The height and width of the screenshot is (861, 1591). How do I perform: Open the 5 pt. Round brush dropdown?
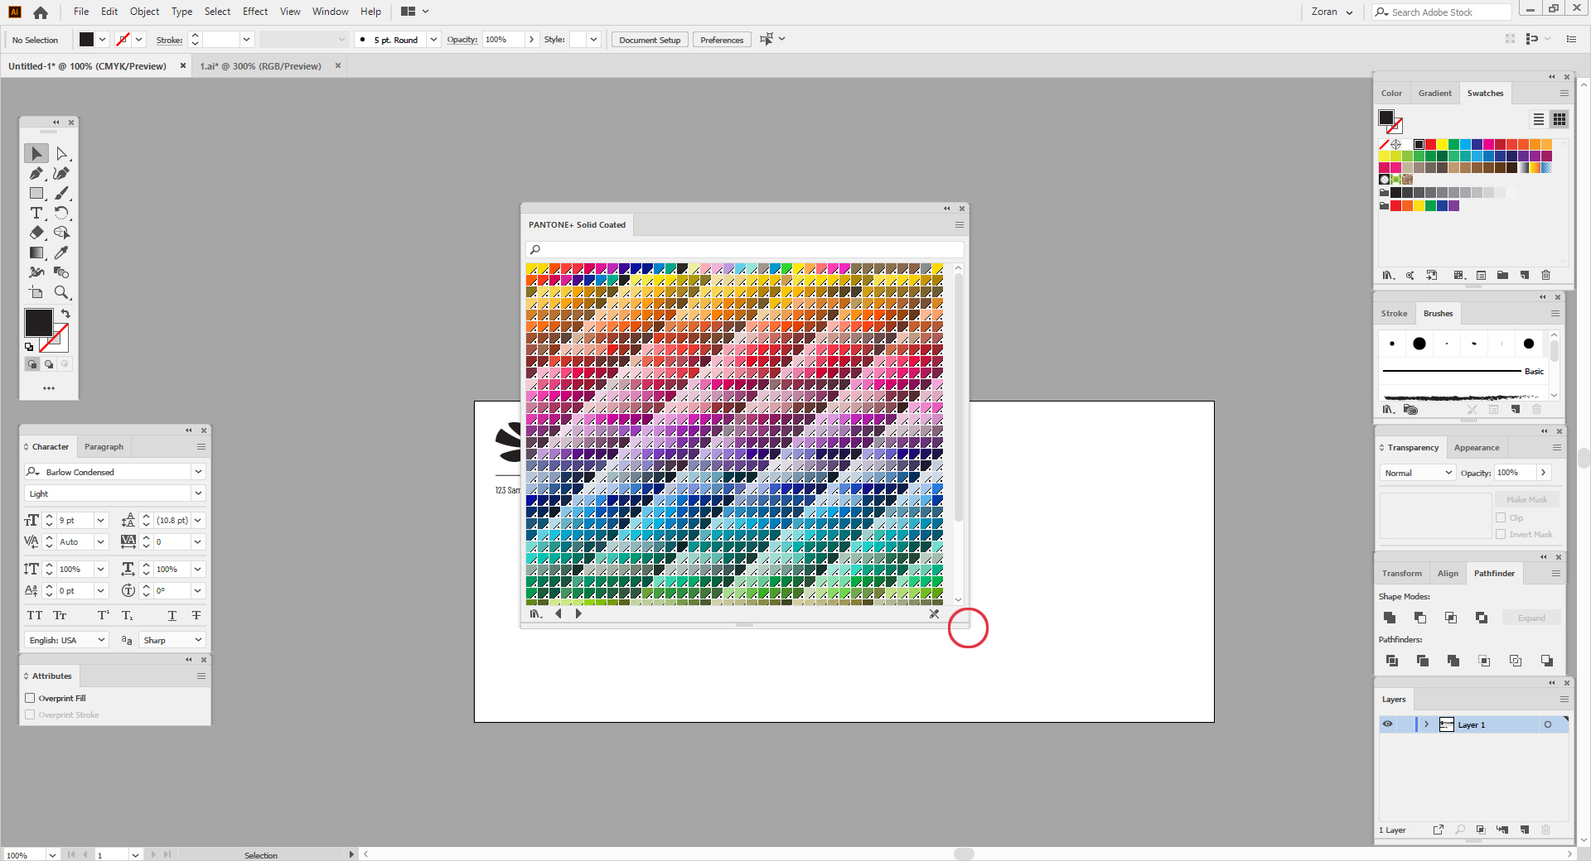433,40
